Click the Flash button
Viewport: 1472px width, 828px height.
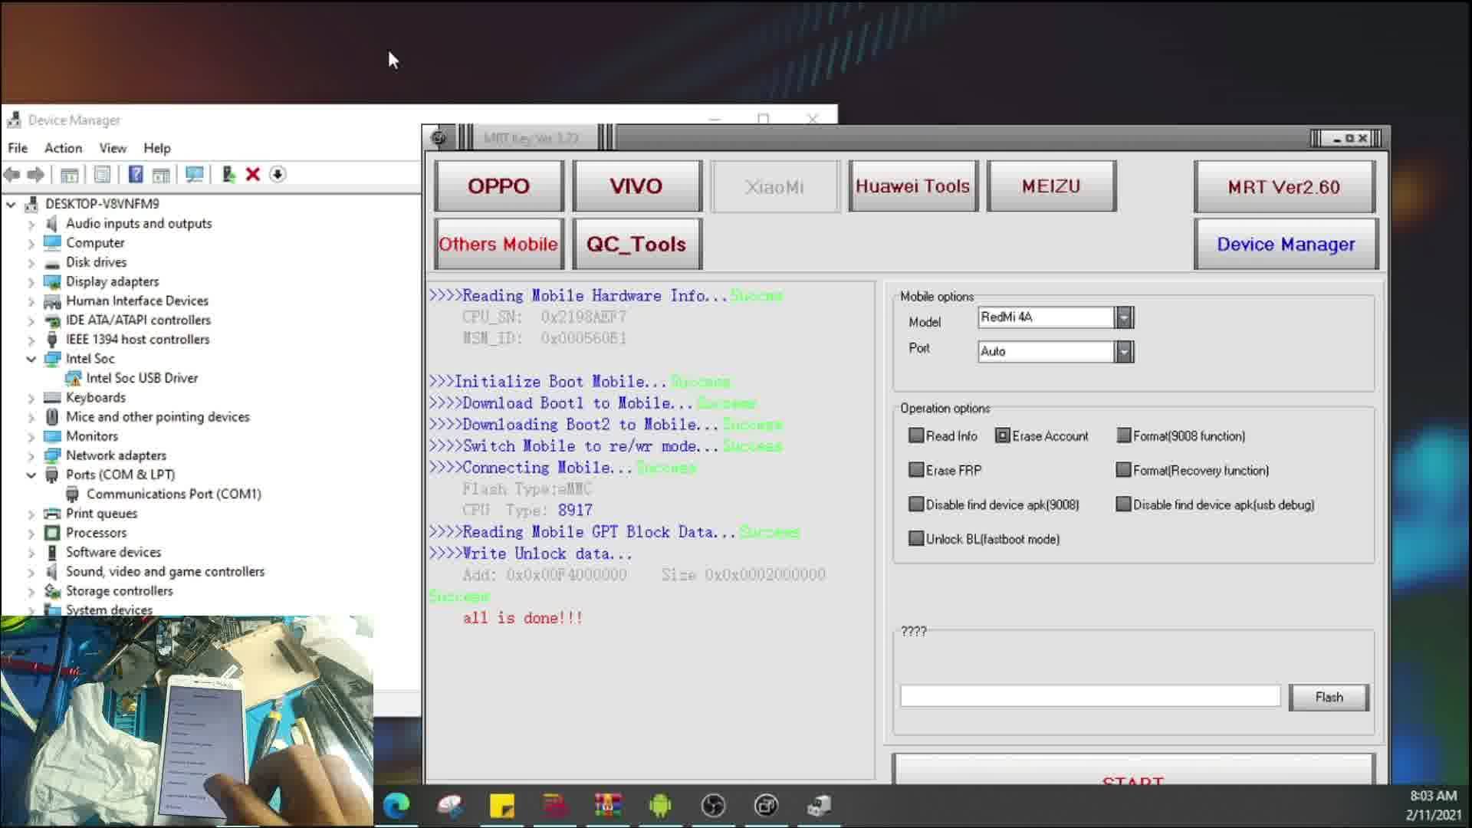[1329, 697]
